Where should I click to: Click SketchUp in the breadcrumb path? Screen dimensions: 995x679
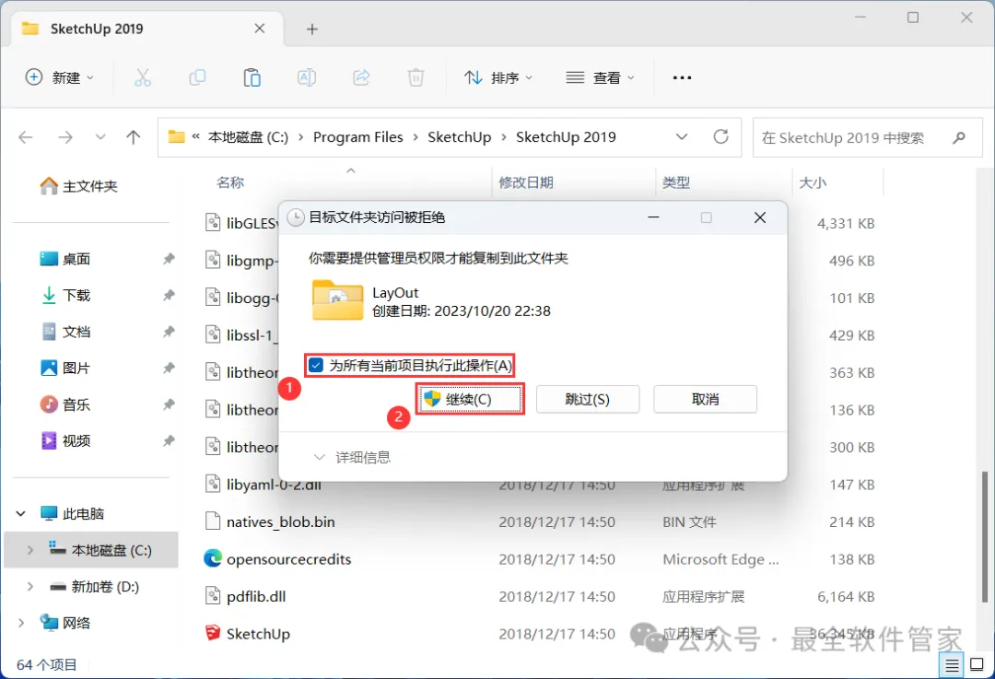460,137
